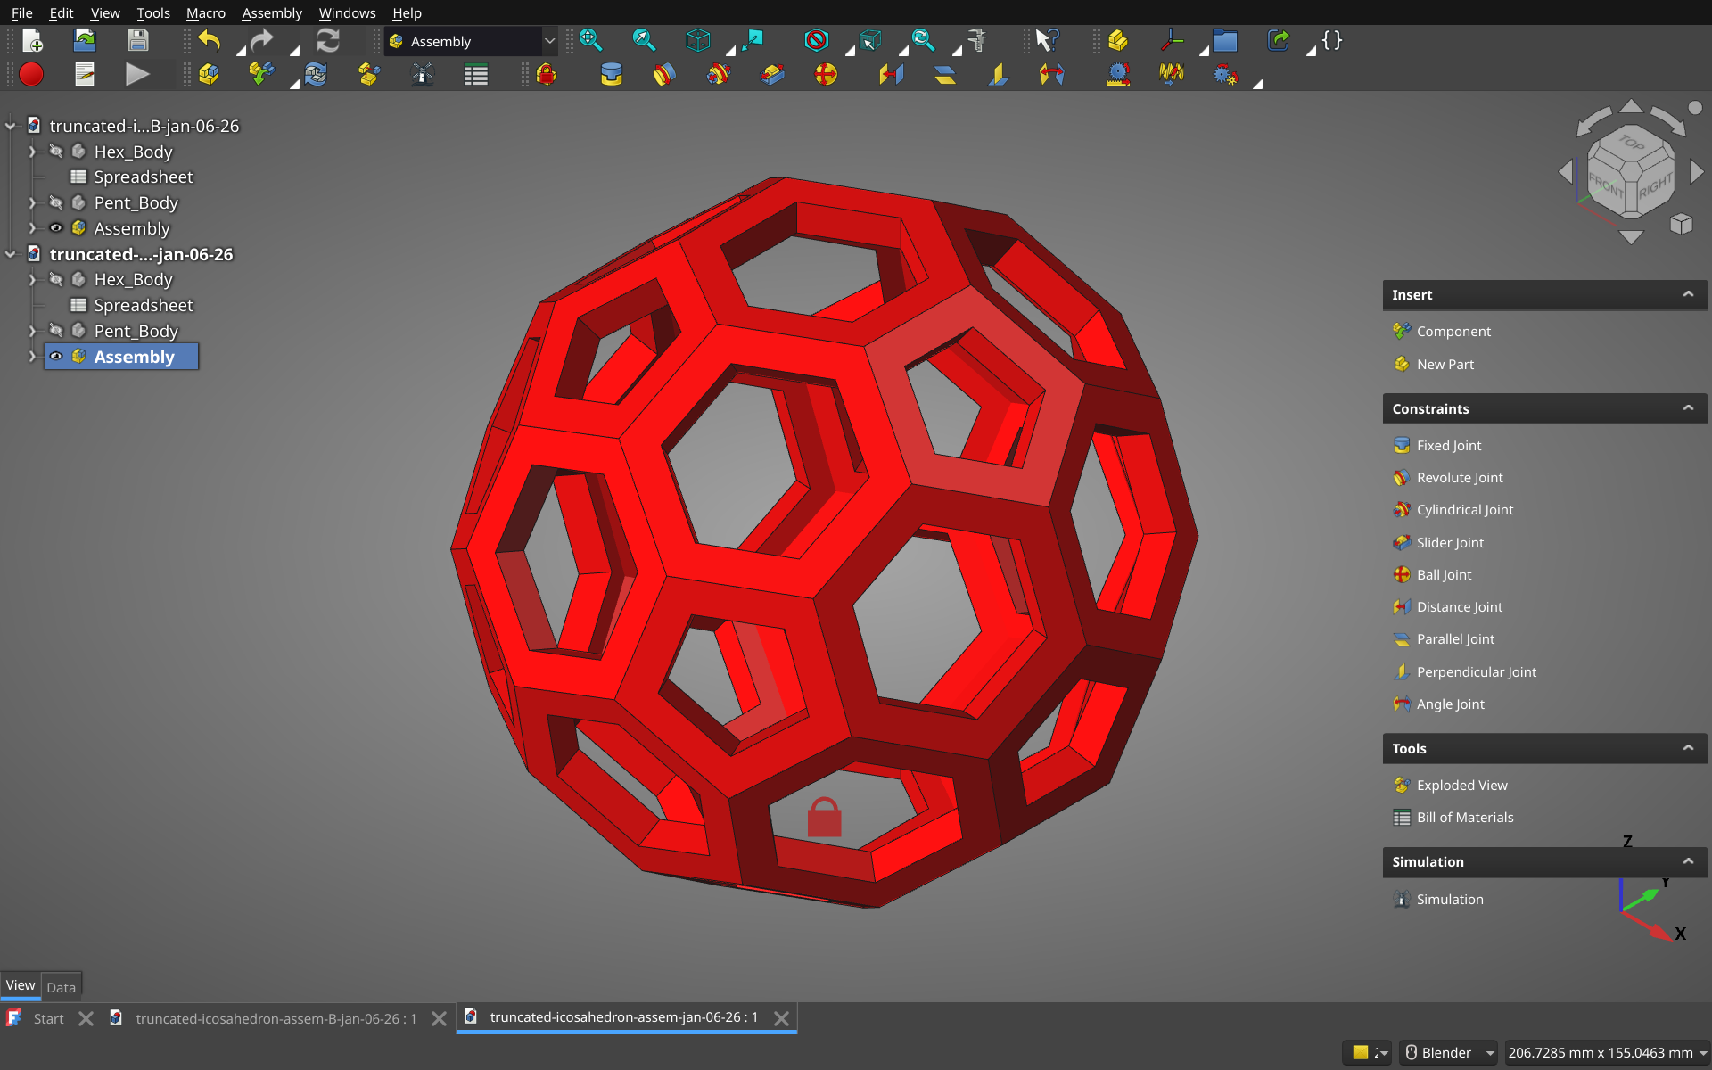Click the Python console braces icon

pos(1332,41)
